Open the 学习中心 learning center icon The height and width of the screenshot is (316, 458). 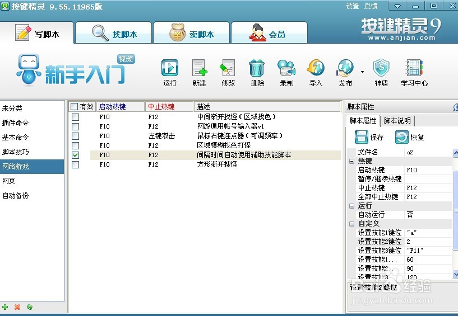tap(414, 68)
